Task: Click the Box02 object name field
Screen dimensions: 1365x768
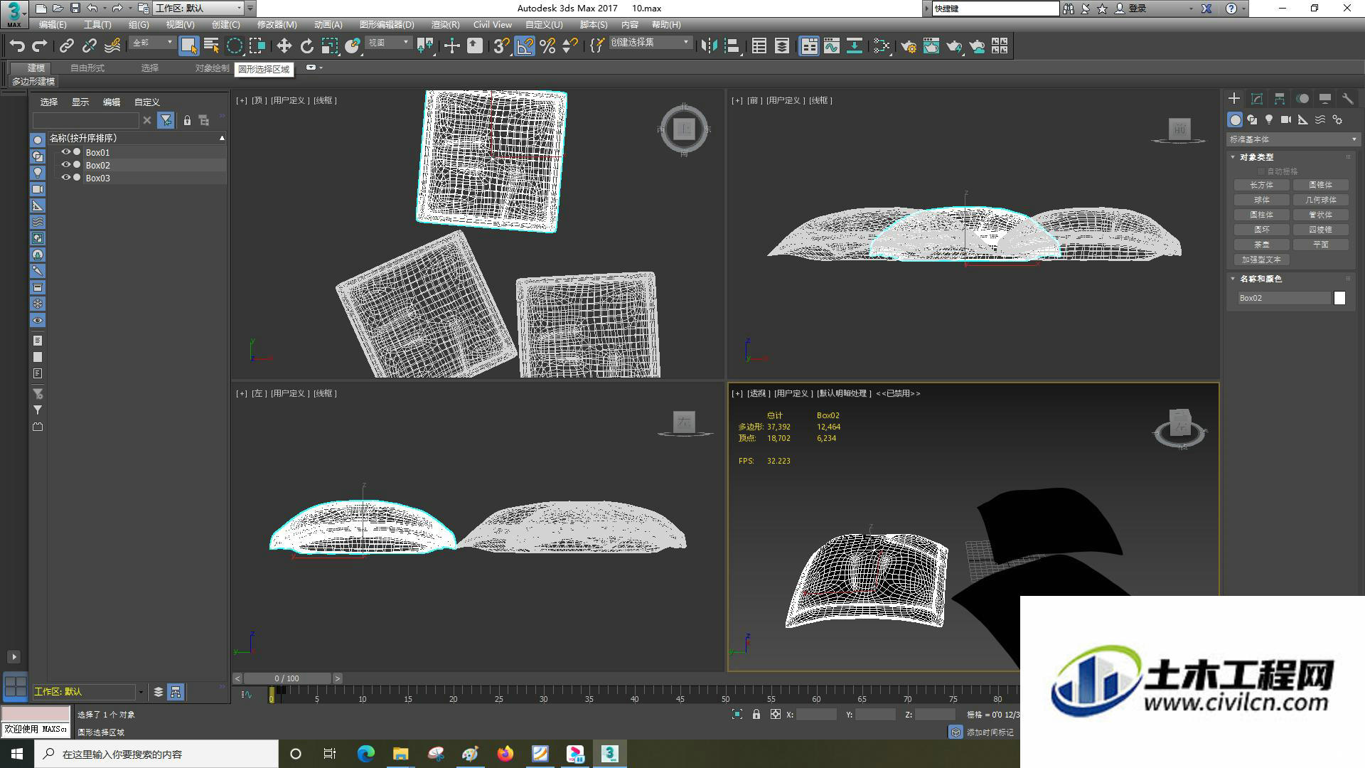Action: tap(1283, 298)
